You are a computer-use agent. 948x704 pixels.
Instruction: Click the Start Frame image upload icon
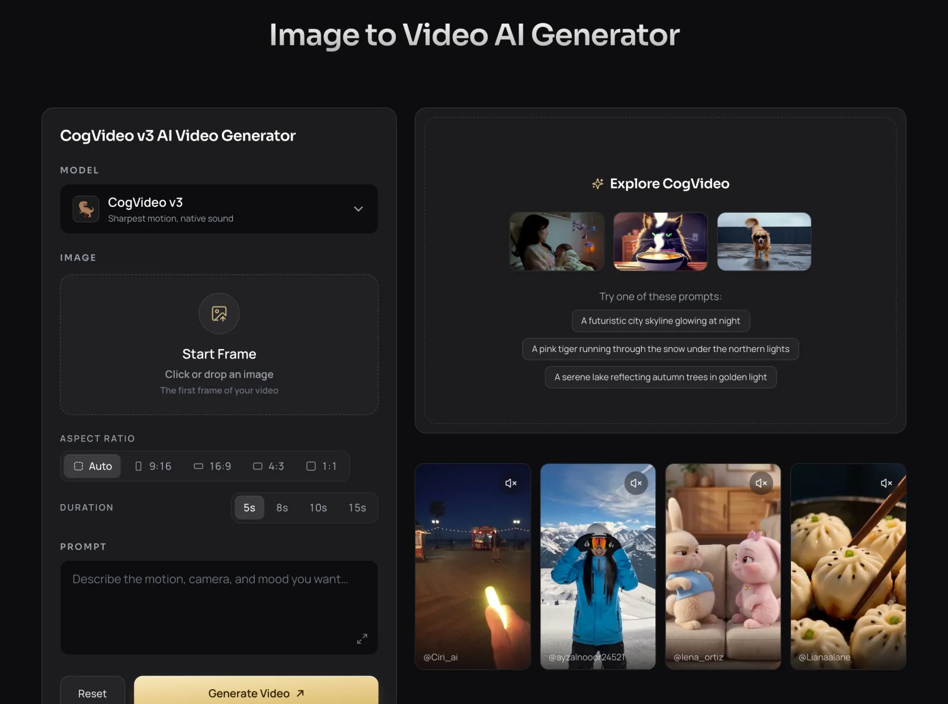point(219,313)
